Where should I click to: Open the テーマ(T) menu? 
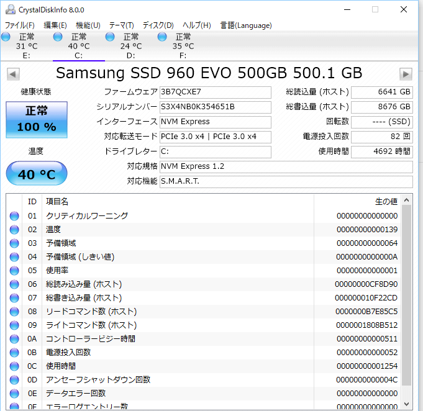click(121, 25)
